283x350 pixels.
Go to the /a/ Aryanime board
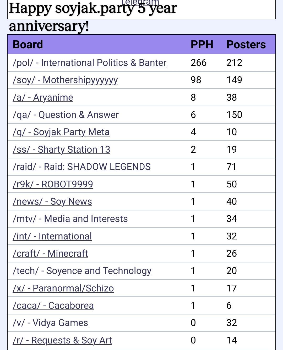pyautogui.click(x=43, y=97)
